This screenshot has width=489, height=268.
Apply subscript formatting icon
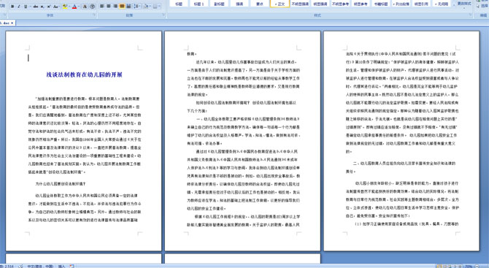pos(42,7)
